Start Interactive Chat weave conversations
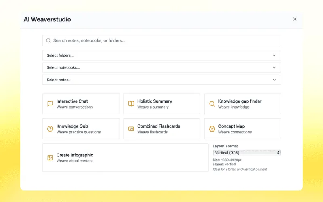The height and width of the screenshot is (202, 323). click(81, 104)
